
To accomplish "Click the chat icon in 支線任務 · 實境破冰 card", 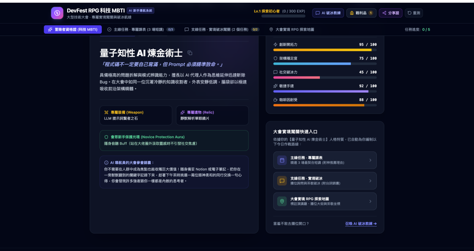I will coord(282,181).
